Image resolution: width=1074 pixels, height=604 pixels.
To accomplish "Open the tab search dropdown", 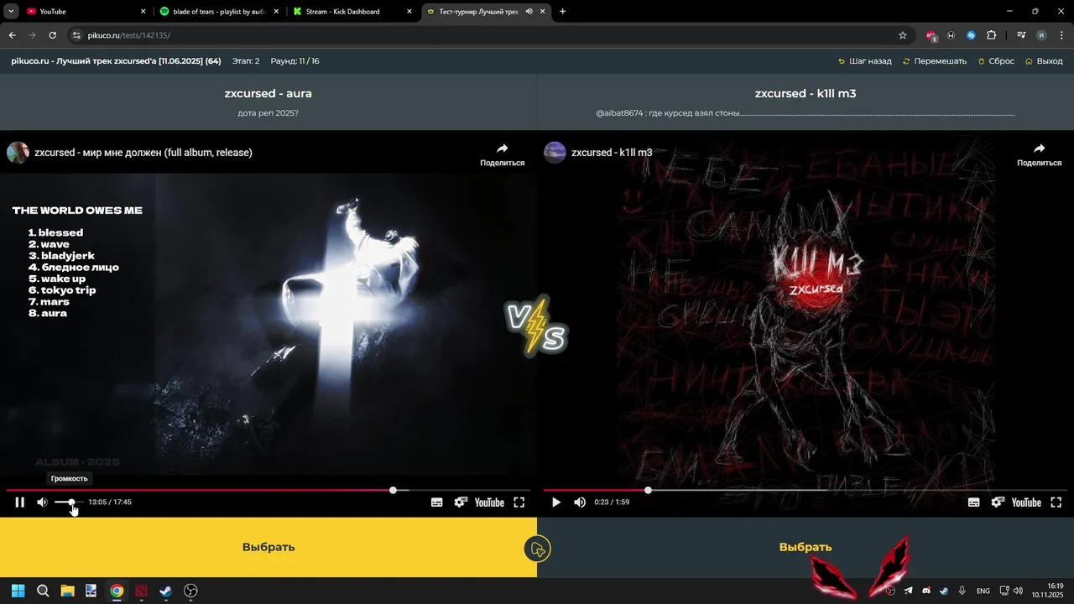I will [x=11, y=12].
